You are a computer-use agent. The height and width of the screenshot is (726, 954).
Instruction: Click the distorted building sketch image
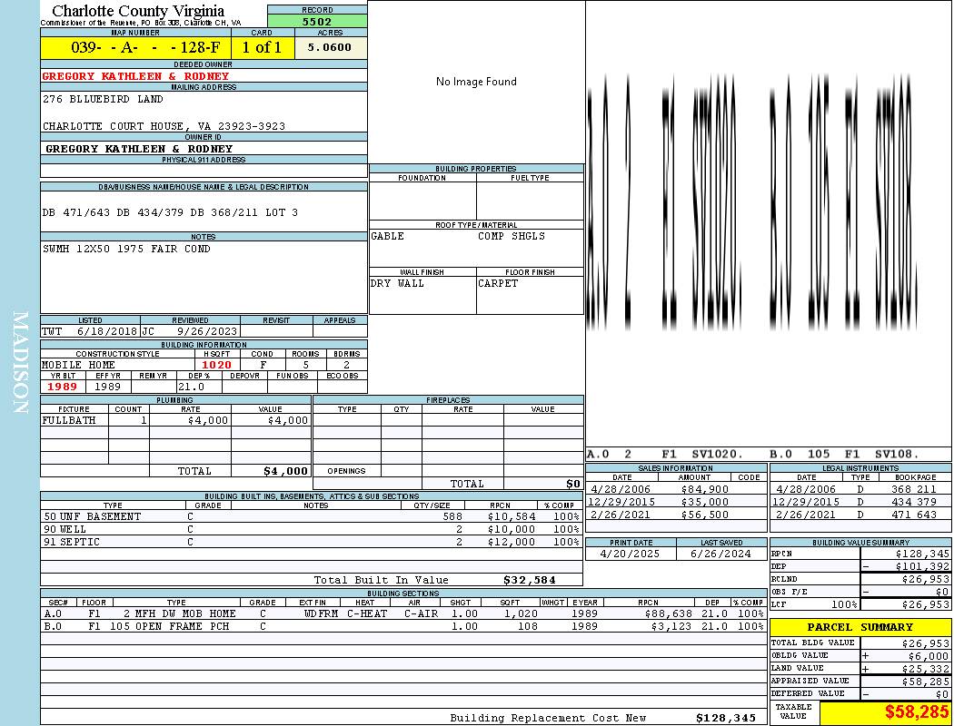pos(752,201)
